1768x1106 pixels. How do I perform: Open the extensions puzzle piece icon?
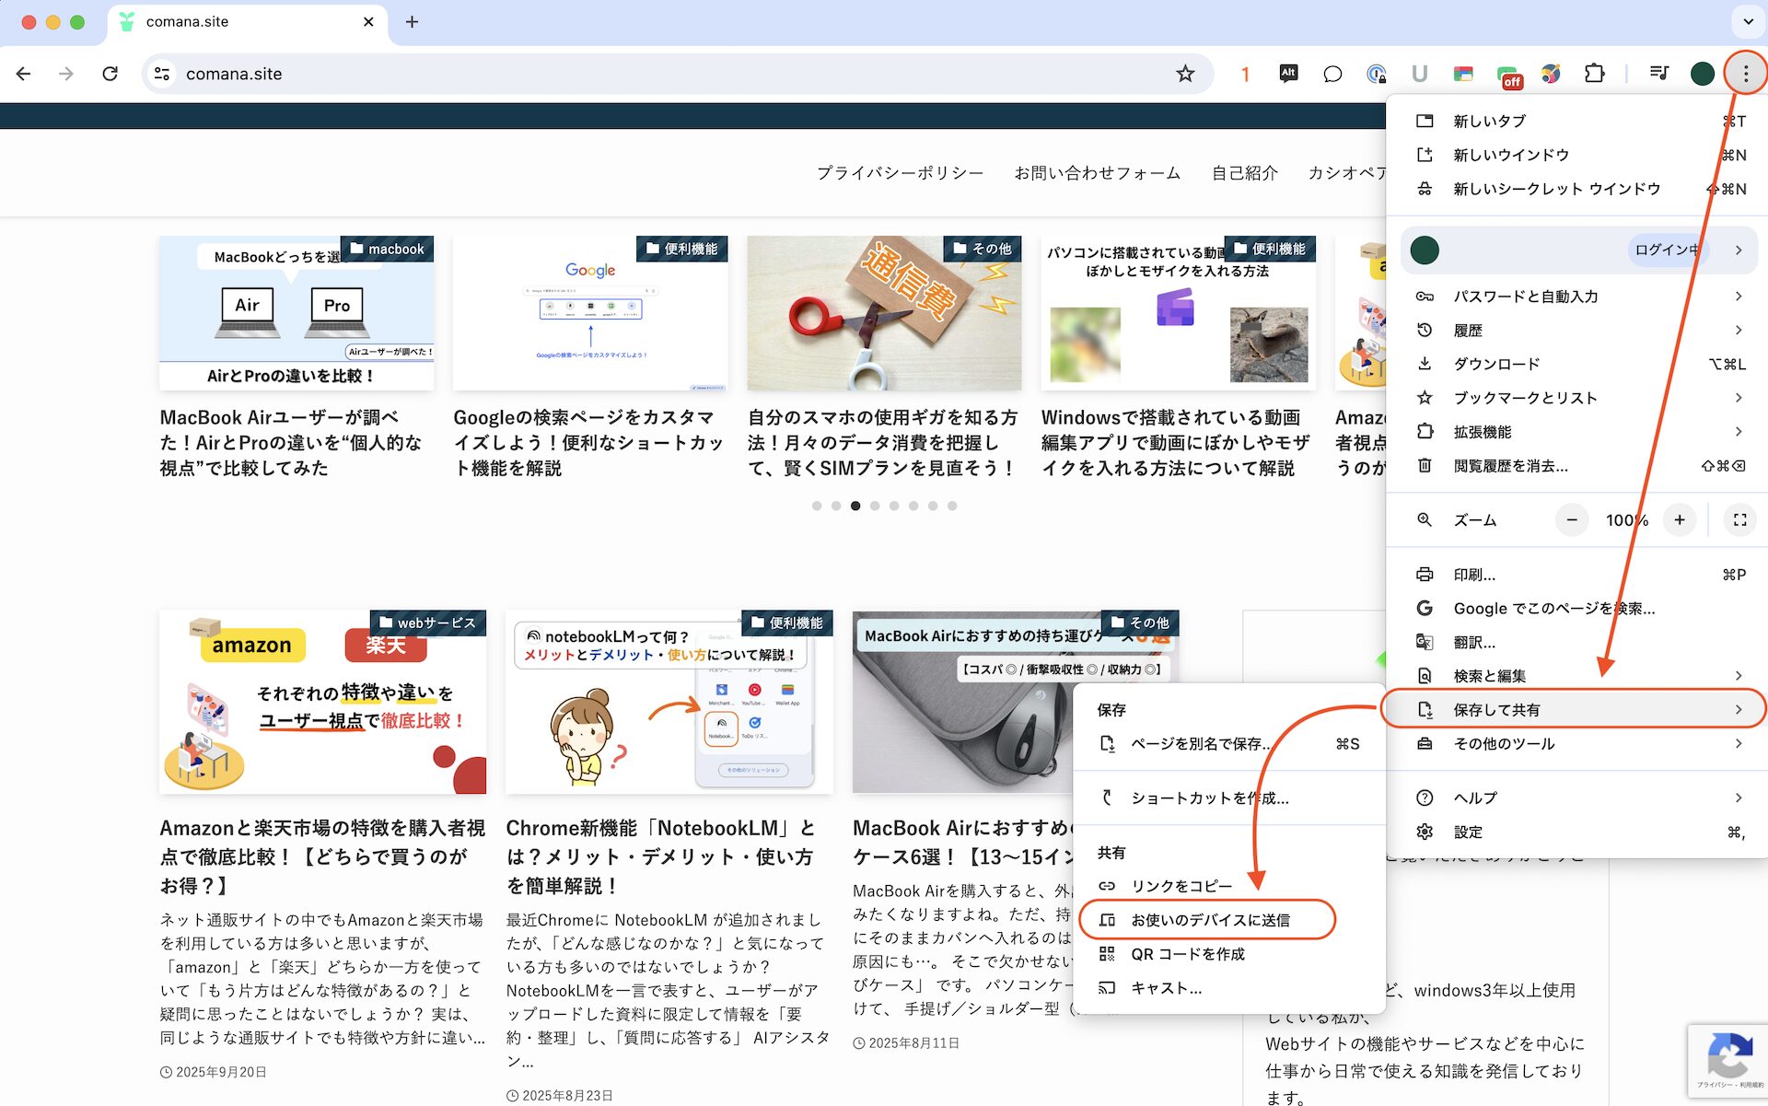click(x=1594, y=74)
